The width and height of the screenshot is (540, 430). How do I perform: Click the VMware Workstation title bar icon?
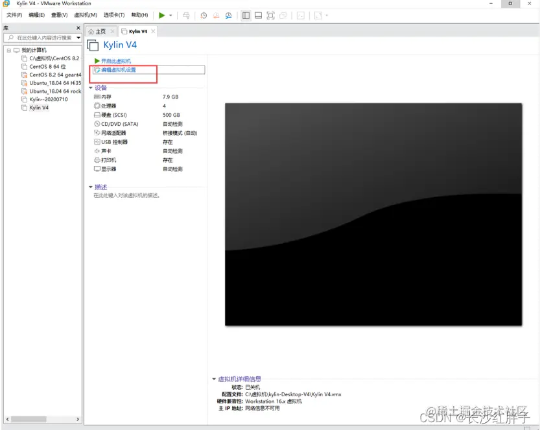click(6, 3)
